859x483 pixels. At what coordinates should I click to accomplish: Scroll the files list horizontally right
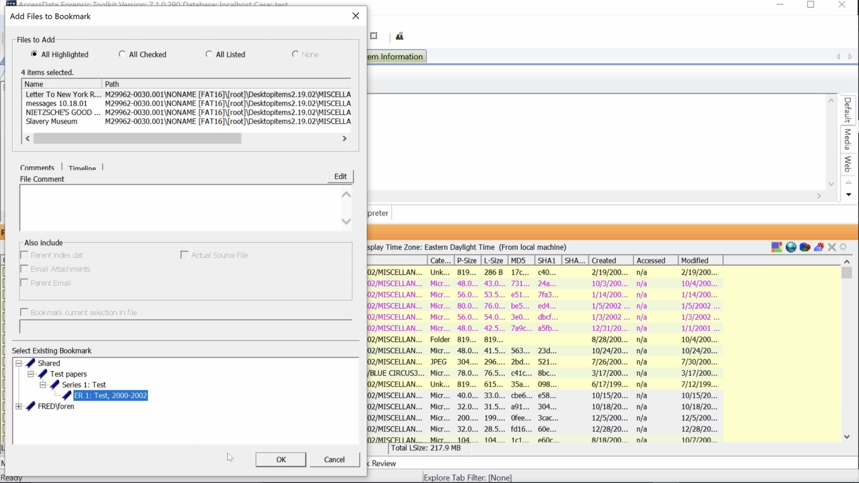[345, 138]
